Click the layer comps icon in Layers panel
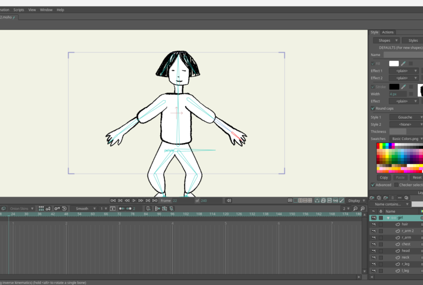This screenshot has width=423, height=285. [406, 198]
